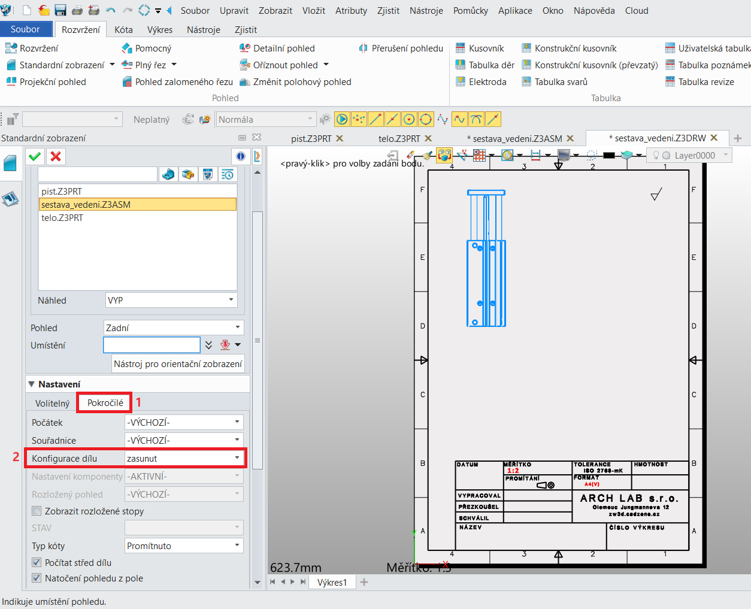The image size is (751, 609).
Task: Collapse the Nastavení section
Action: [32, 384]
